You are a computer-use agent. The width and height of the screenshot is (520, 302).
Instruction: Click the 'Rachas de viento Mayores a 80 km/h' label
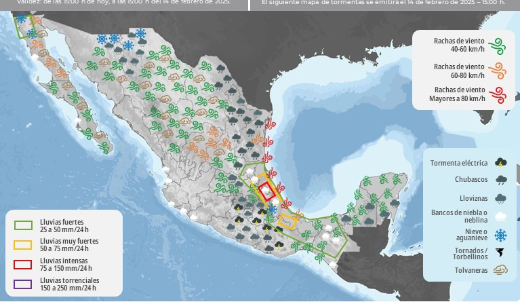click(x=457, y=94)
